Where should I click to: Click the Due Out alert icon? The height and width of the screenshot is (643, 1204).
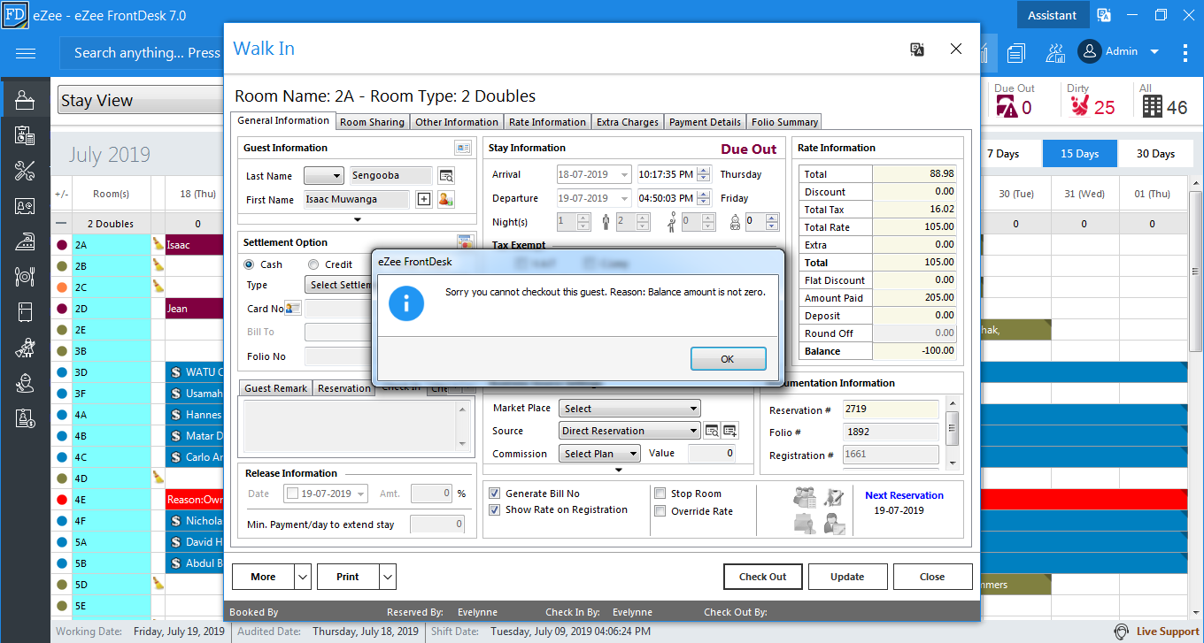point(1007,106)
